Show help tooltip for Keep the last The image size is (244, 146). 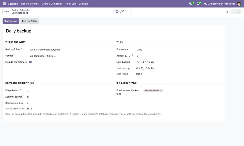20,90
